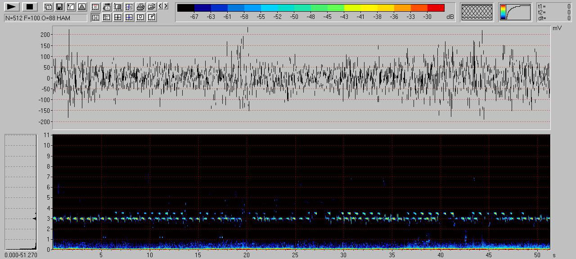The image size is (576, 259).
Task: Click the pencil edit icon in the toolbar
Action: point(152,18)
